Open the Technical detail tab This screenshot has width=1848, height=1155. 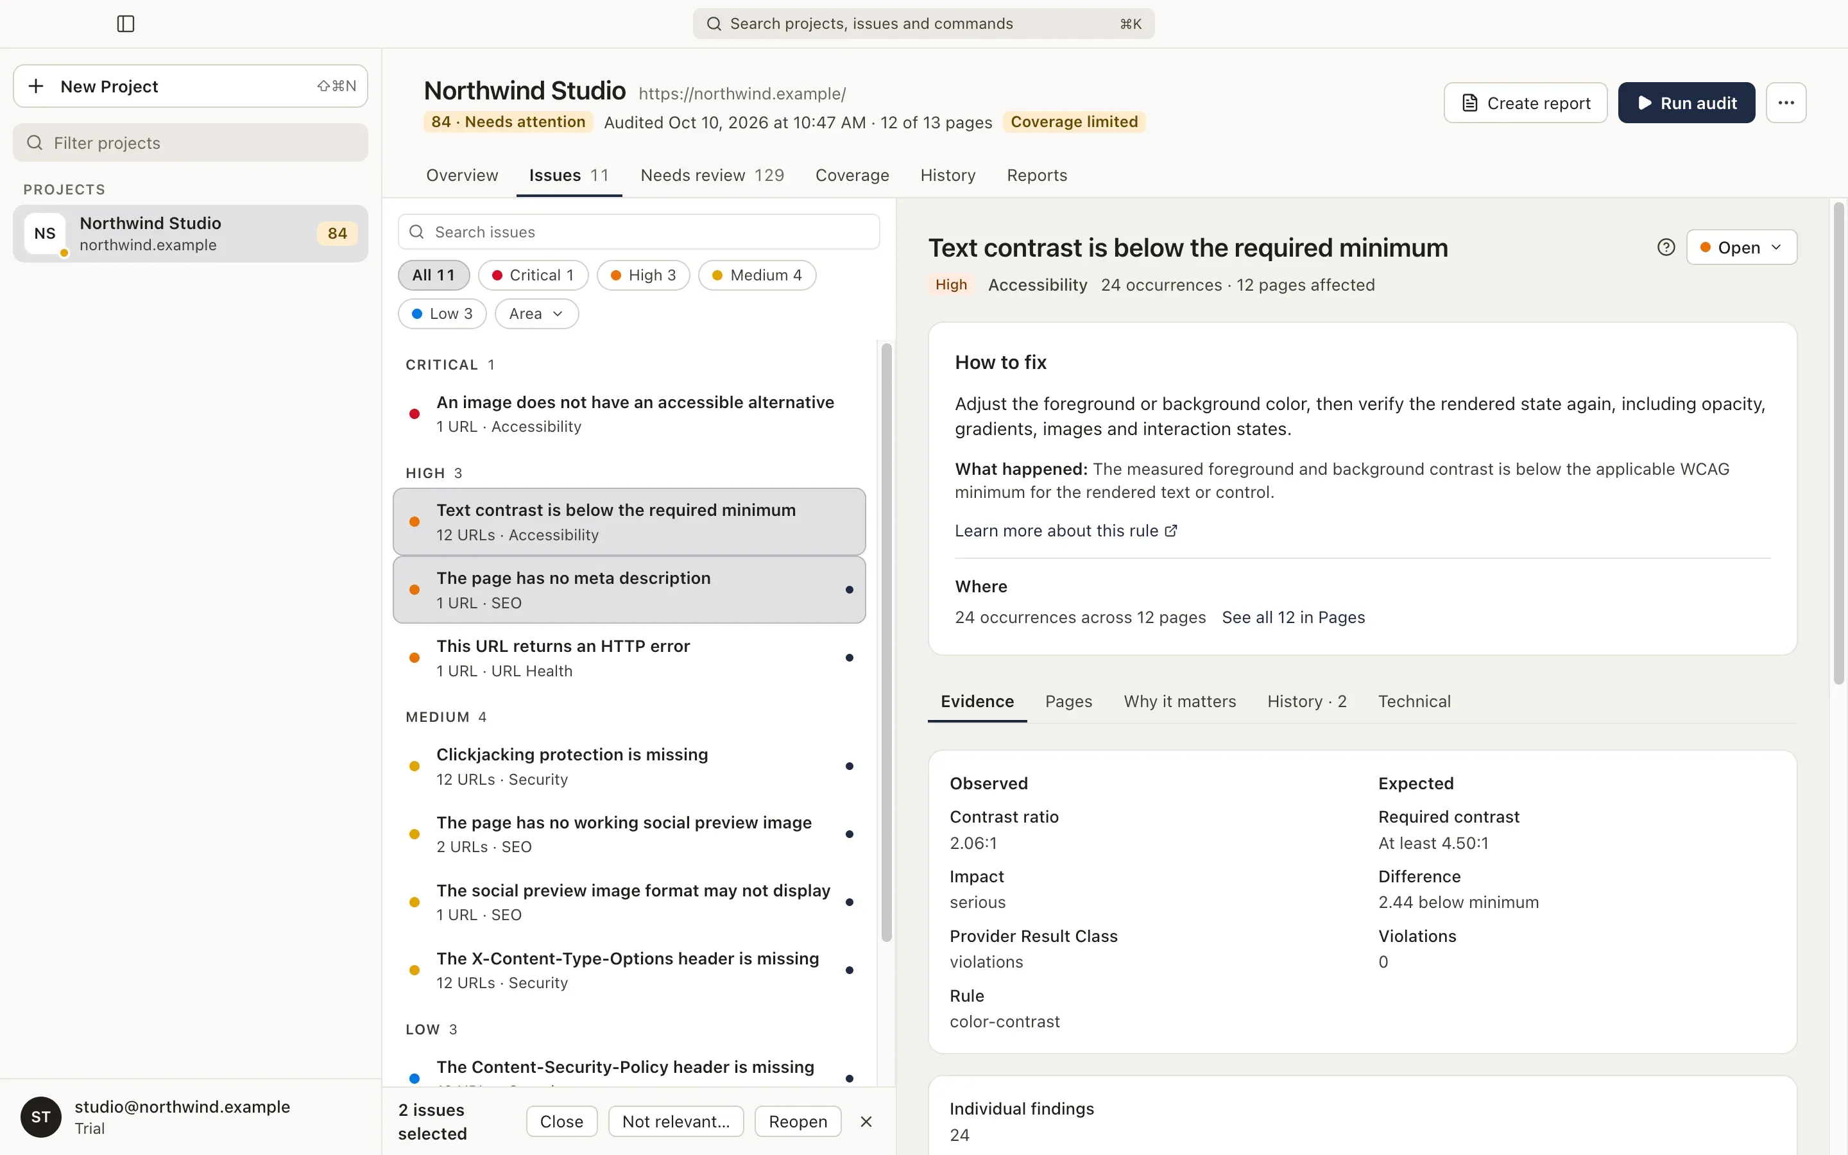1414,701
